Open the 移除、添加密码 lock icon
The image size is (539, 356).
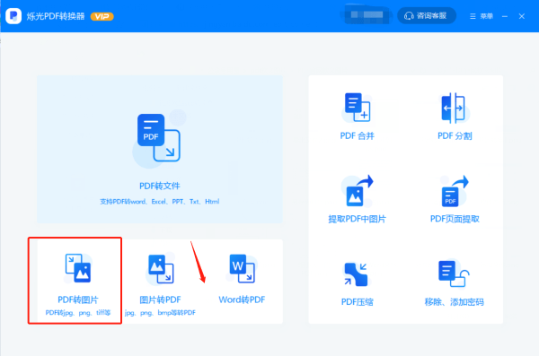(454, 274)
